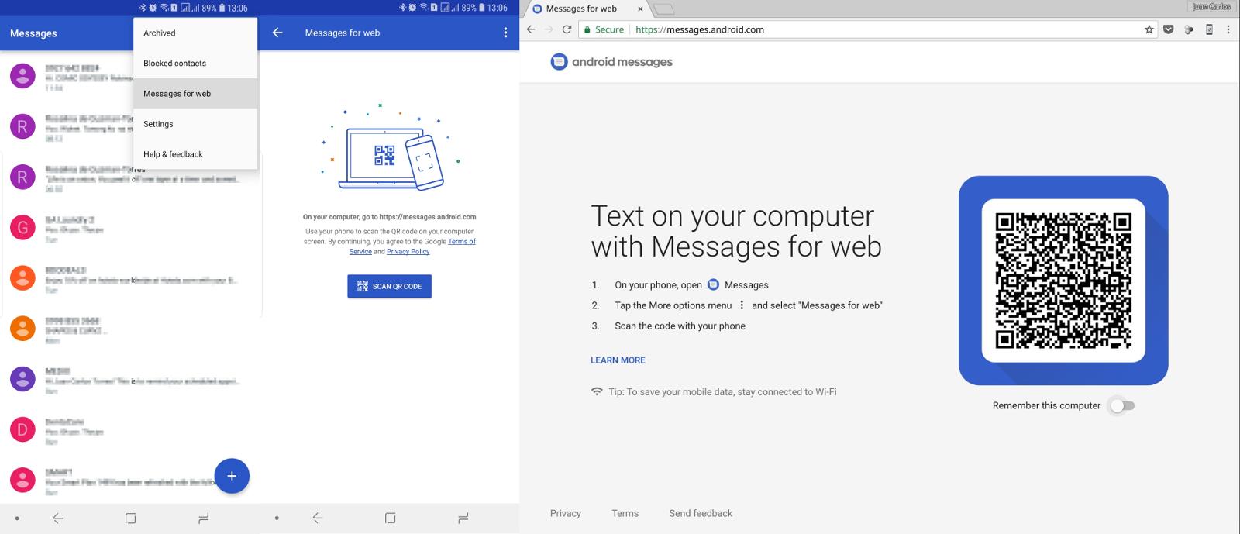Choose Messages for web menu entry

click(x=195, y=93)
